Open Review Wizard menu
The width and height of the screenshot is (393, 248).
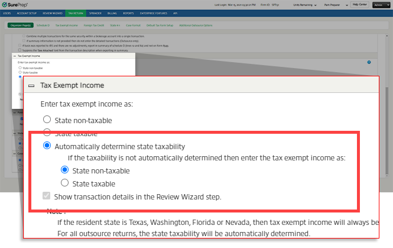(53, 13)
